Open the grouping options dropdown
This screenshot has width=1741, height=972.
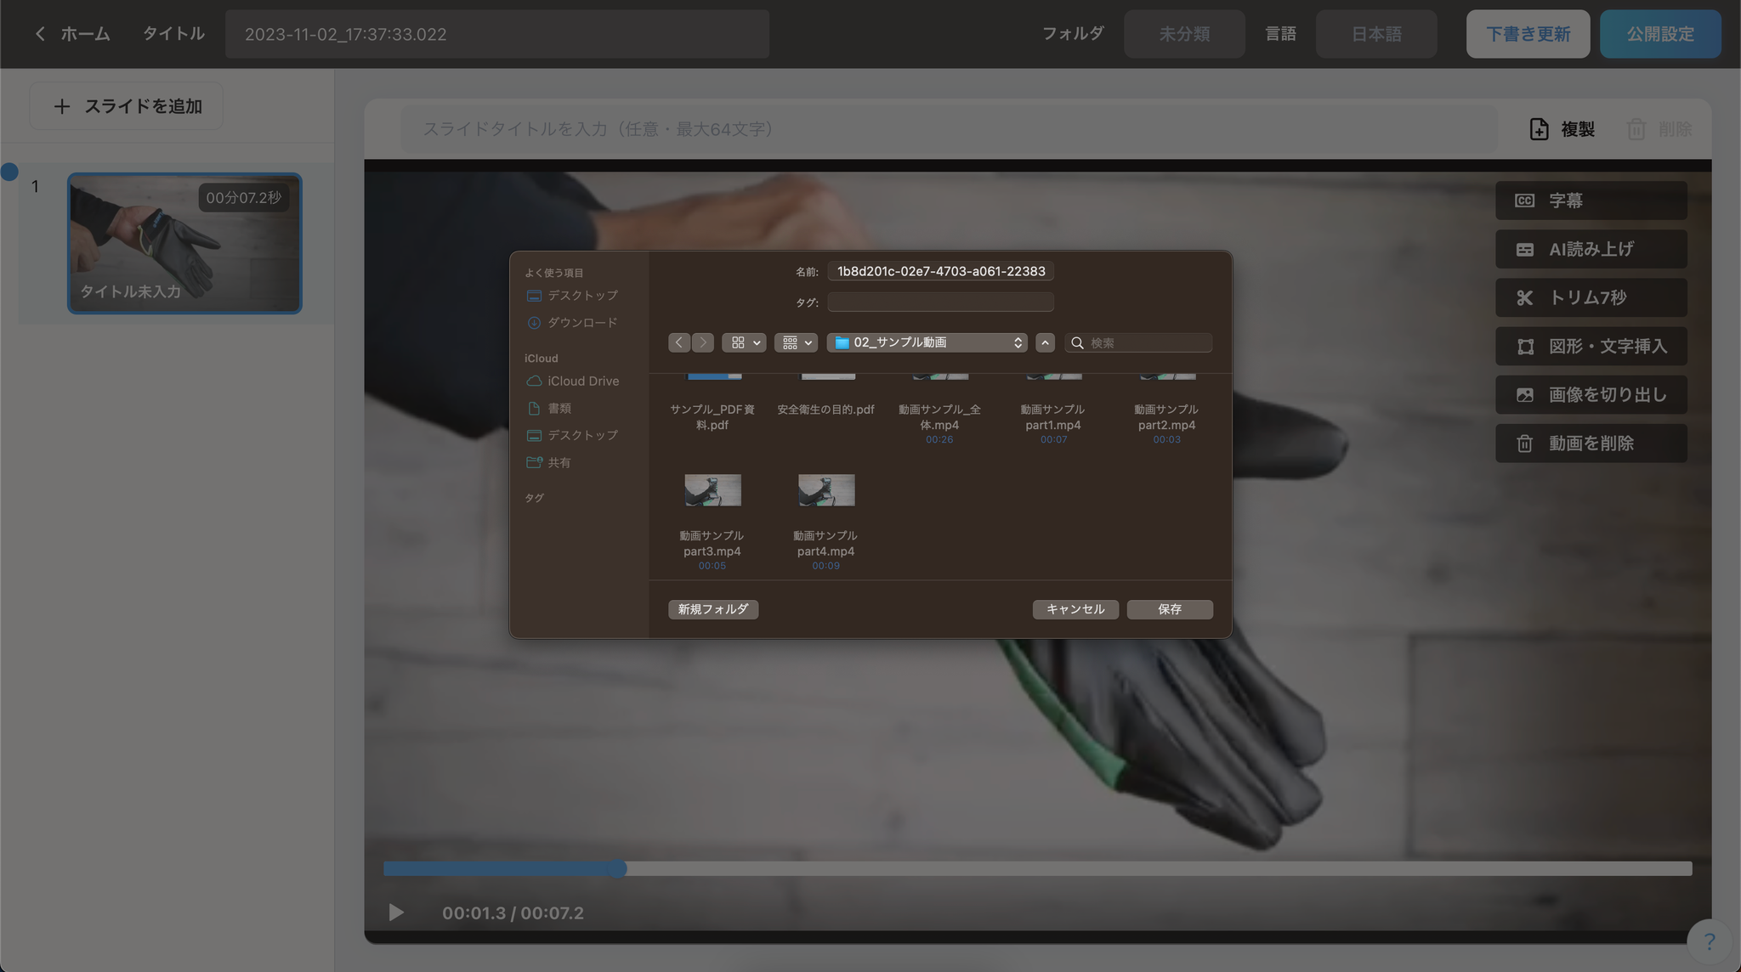(796, 342)
